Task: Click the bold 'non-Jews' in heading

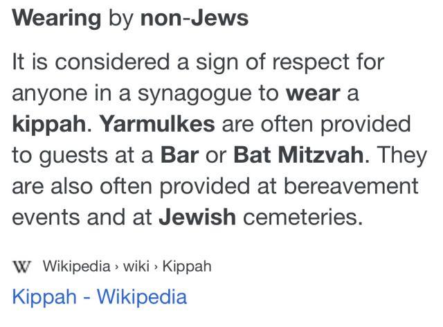Action: click(x=195, y=18)
